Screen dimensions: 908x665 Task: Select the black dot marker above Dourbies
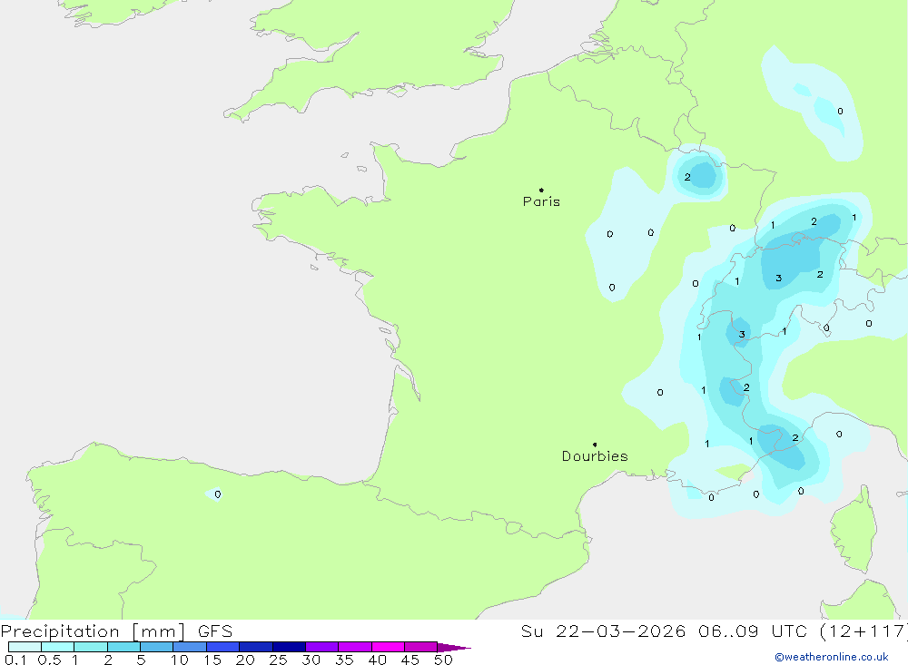[x=595, y=445]
